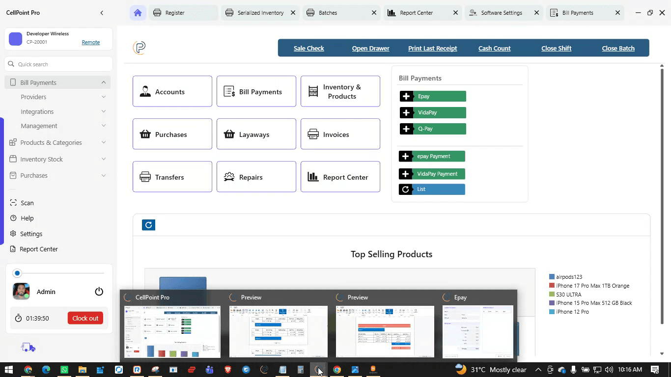Click the power icon next to Admin
The image size is (671, 377).
point(99,292)
